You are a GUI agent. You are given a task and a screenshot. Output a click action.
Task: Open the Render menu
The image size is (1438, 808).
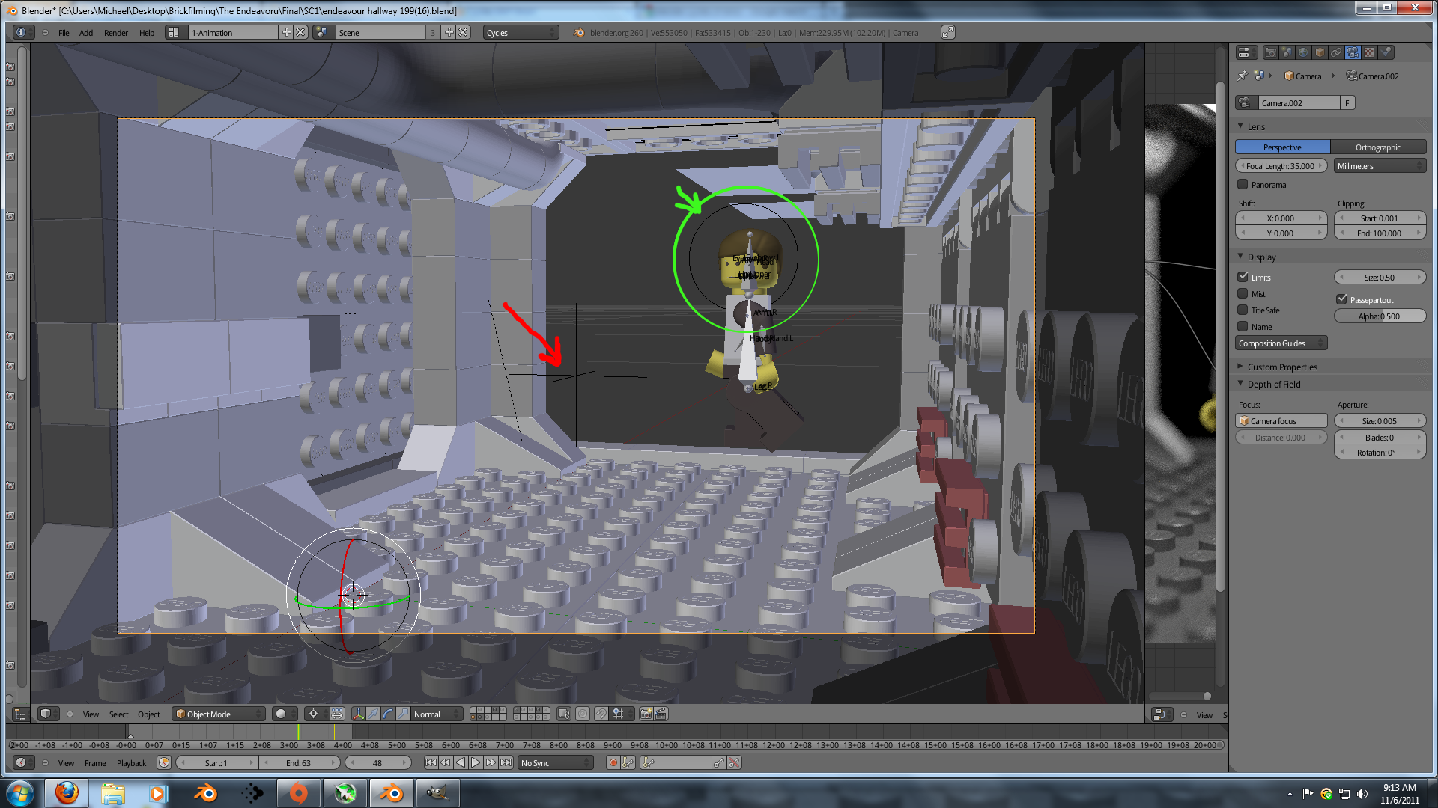[115, 32]
